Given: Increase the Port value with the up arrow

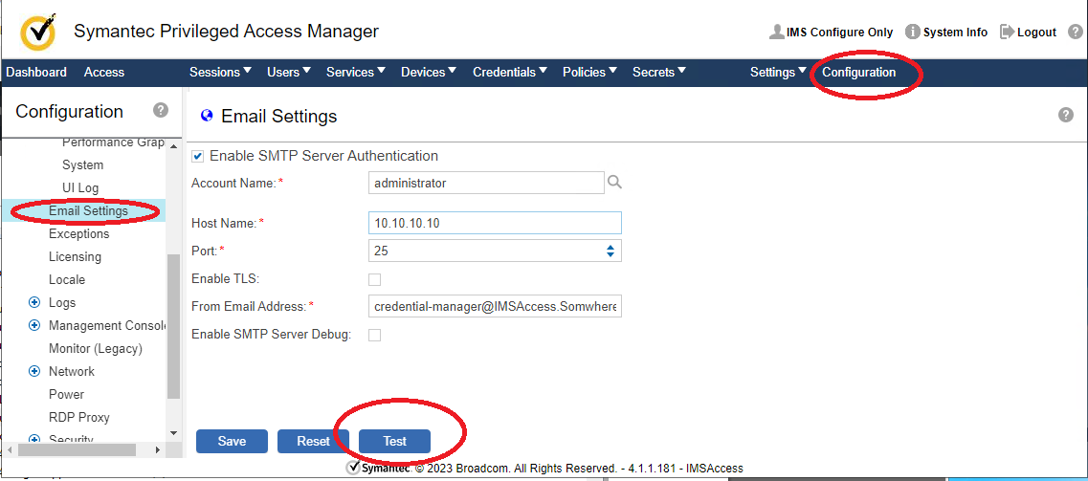Looking at the screenshot, I should coord(610,247).
